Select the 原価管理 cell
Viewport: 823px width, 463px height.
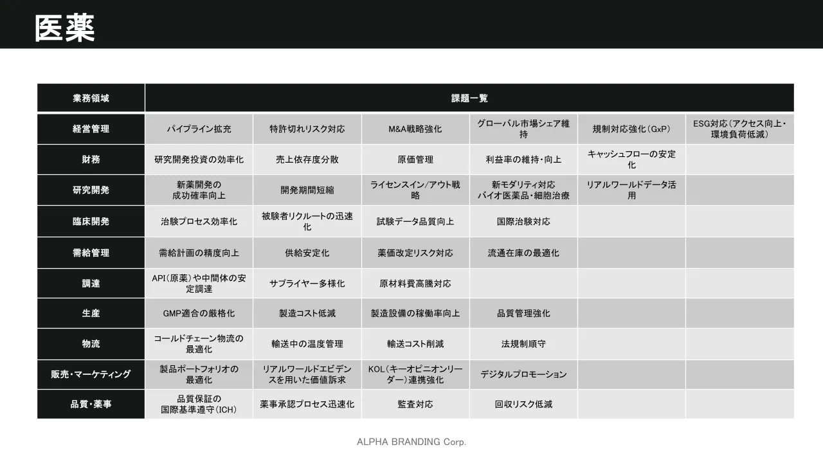tap(415, 159)
